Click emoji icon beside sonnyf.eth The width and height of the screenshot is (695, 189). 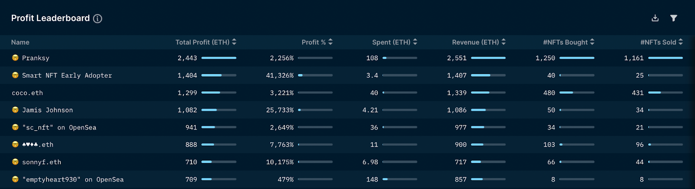(x=15, y=162)
